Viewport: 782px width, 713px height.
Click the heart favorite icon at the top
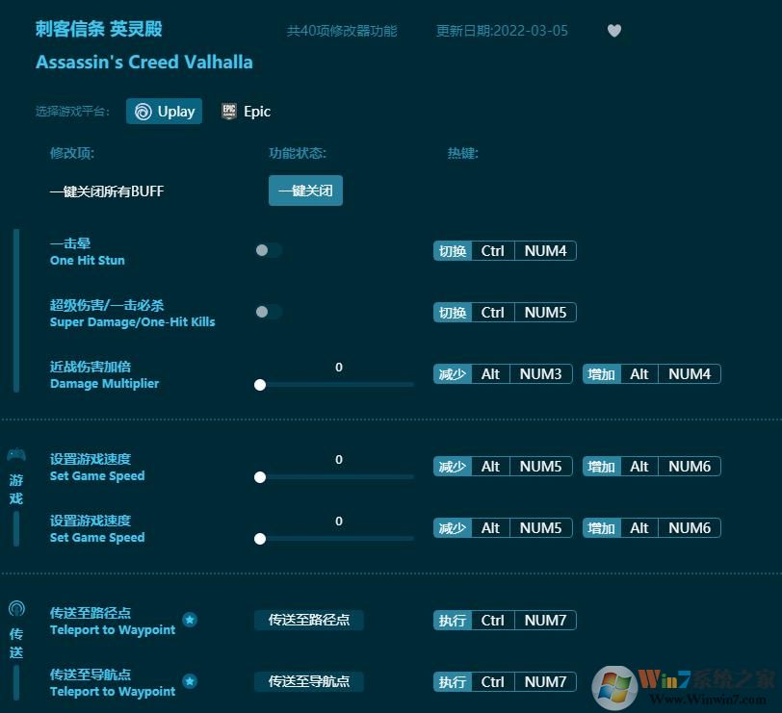(x=614, y=30)
